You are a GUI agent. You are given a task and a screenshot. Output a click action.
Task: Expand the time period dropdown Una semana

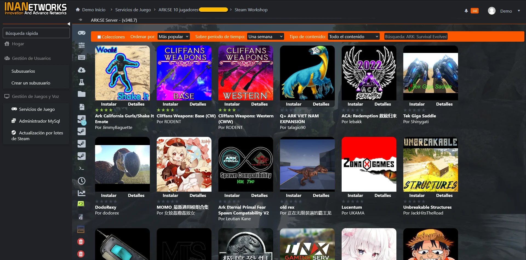[x=265, y=36]
